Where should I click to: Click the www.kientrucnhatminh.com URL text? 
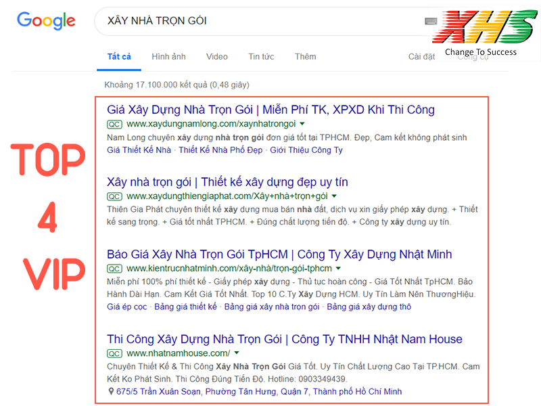click(x=229, y=269)
